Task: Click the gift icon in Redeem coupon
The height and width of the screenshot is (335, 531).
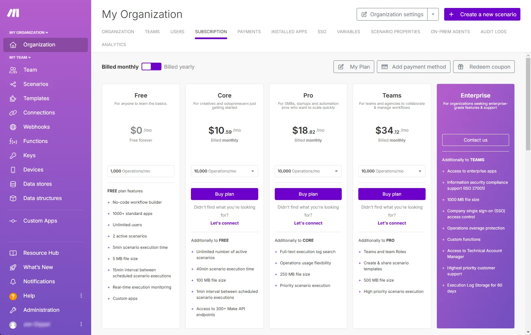Action: [460, 67]
